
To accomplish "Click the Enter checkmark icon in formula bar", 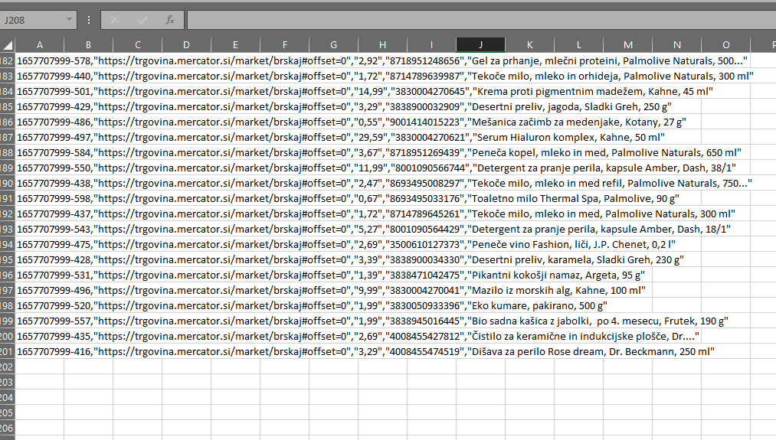I will [142, 20].
